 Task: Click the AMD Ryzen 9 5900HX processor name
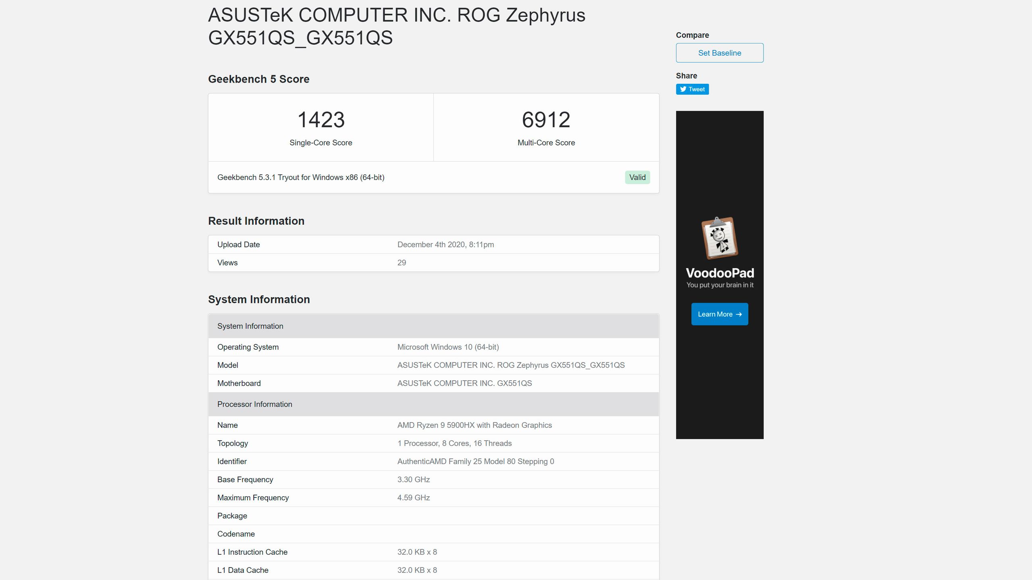[x=474, y=425]
